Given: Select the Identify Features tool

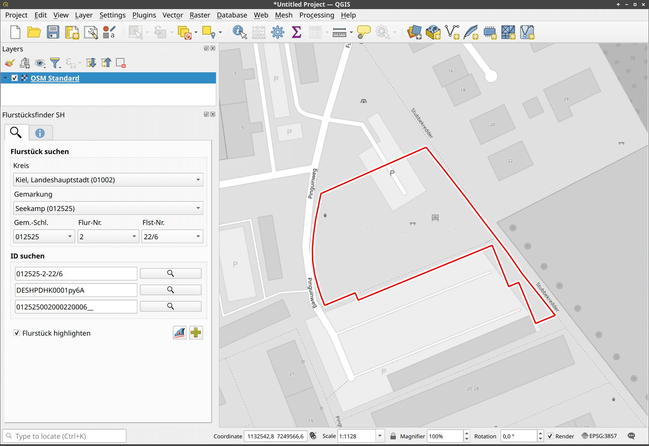Looking at the screenshot, I should [239, 32].
